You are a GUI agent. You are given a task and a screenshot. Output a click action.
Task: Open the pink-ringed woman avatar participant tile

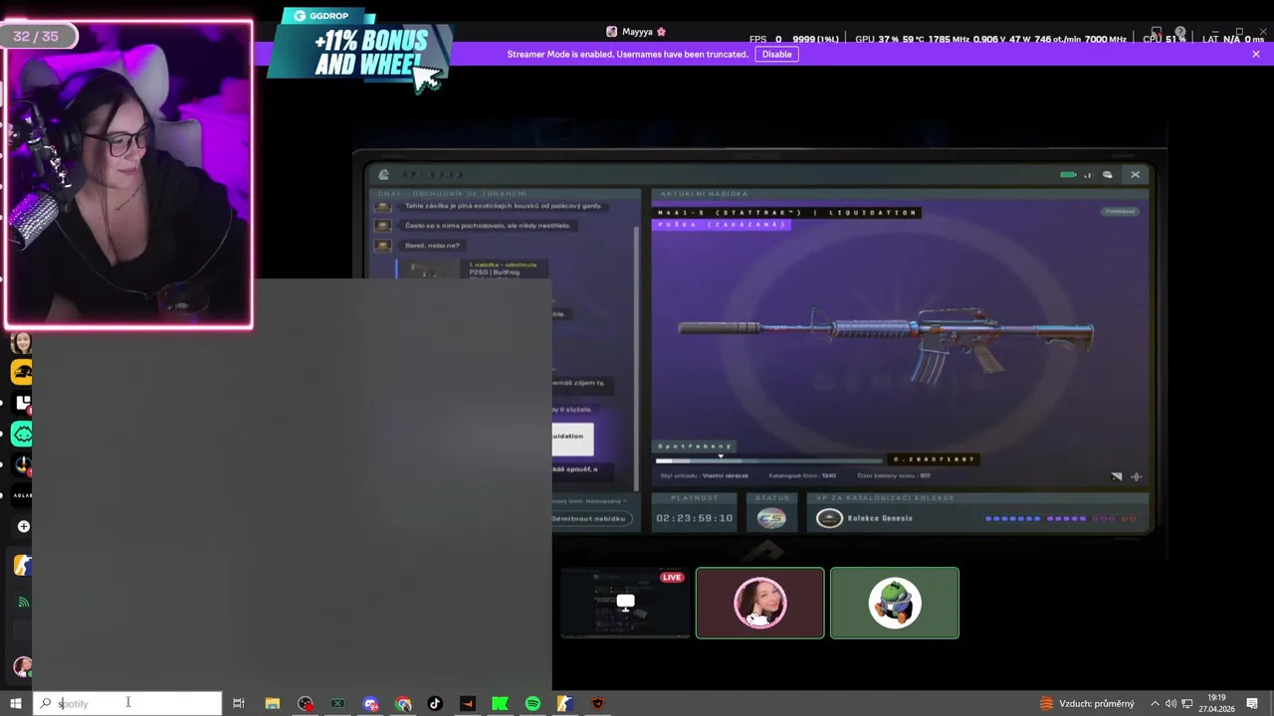pos(759,603)
